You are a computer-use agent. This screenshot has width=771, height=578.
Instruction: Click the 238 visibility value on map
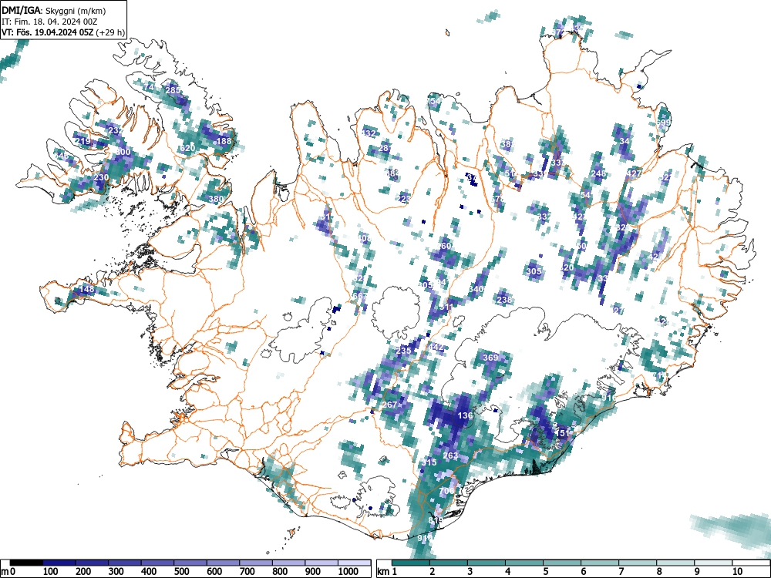pyautogui.click(x=504, y=299)
